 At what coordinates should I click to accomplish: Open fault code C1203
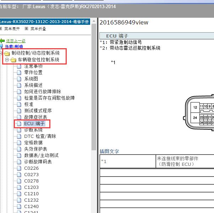tap(31, 187)
